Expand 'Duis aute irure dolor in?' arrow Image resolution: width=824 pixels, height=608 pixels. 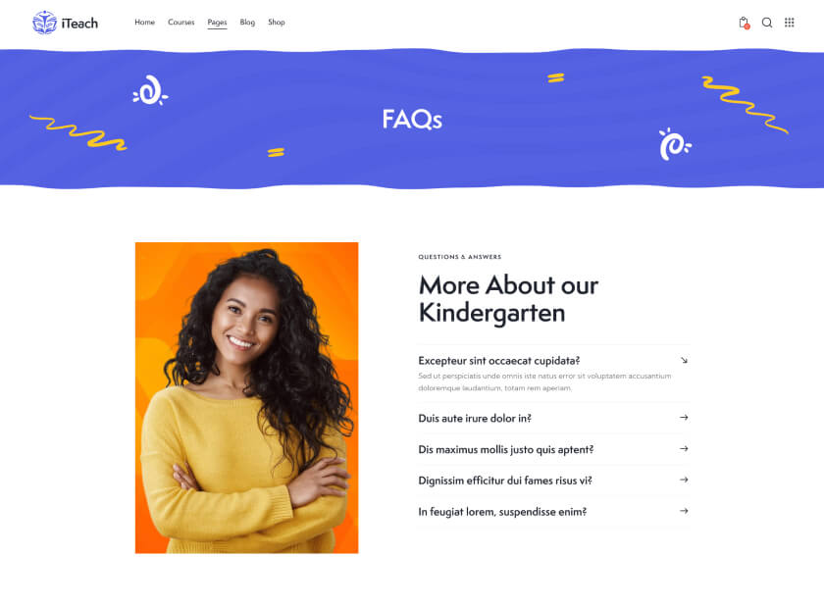coord(684,417)
